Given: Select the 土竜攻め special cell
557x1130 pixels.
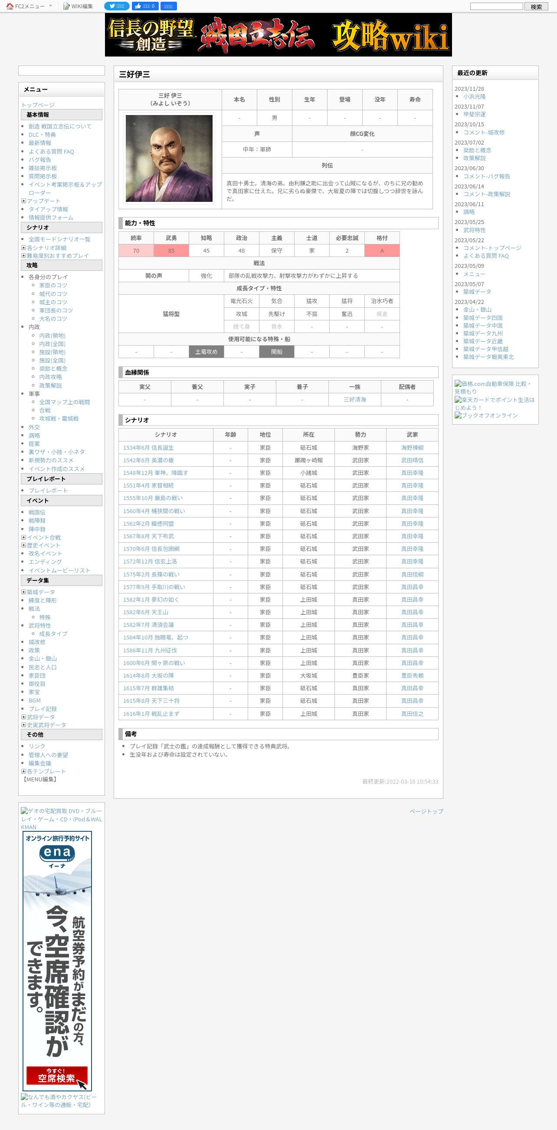Looking at the screenshot, I should coord(206,352).
